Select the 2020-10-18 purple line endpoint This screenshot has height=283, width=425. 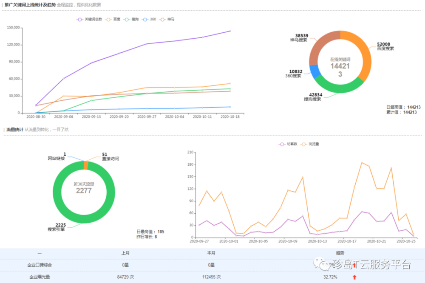pyautogui.click(x=230, y=31)
